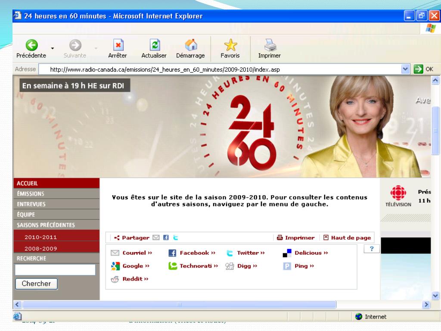Image resolution: width=441 pixels, height=331 pixels.
Task: Expand the address bar dropdown arrow
Action: point(405,69)
